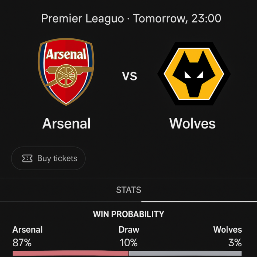Click Arsenal's 87% win probability value
Viewport: 257px width, 257px height.
(x=22, y=243)
